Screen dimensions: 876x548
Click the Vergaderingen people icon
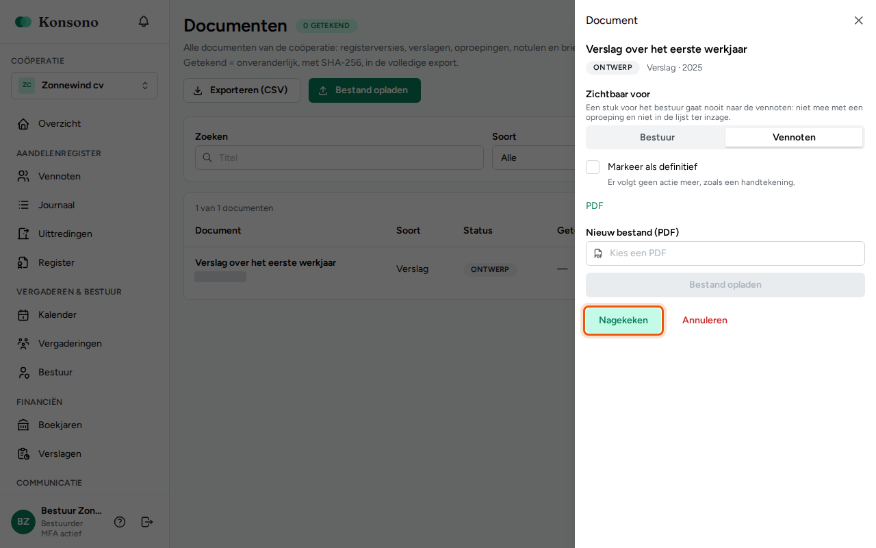pos(23,344)
